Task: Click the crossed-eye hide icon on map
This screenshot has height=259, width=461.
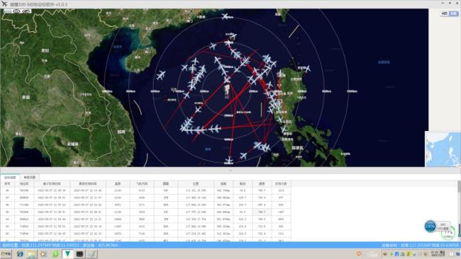Action: pos(26,11)
